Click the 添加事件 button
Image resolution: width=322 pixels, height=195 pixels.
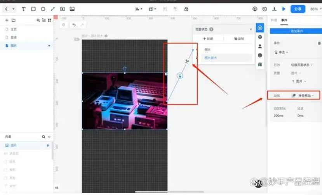click(x=296, y=31)
